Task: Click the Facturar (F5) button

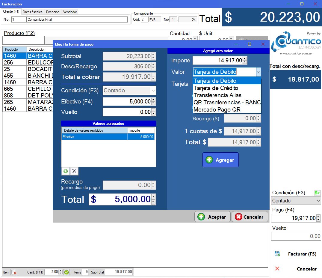Action: point(296,254)
